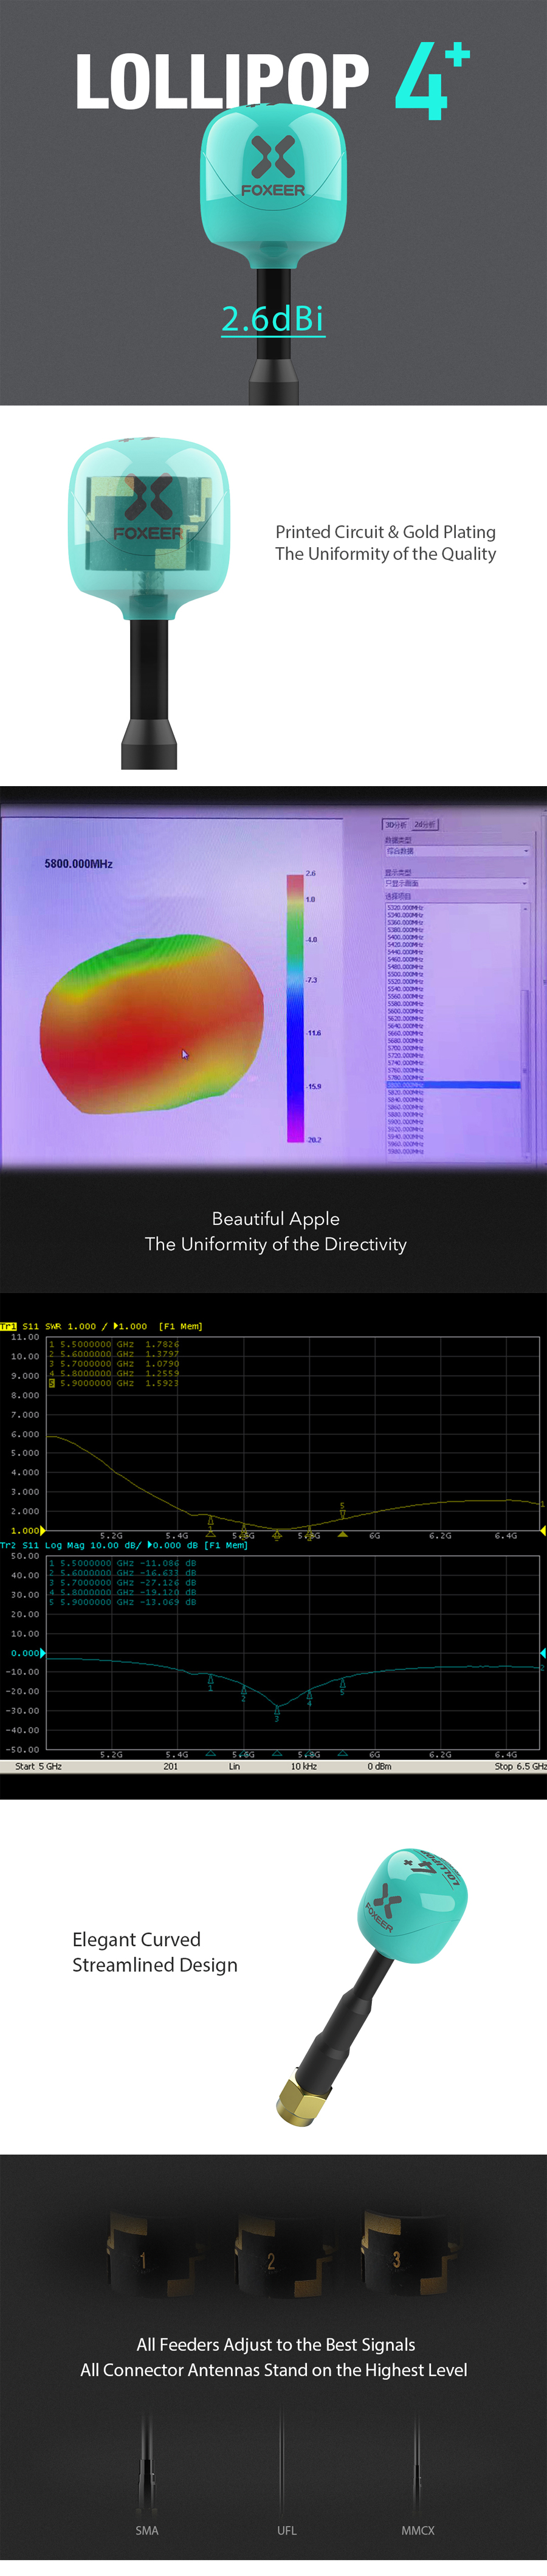Click "0 dBm" power in status bar

(x=379, y=1767)
